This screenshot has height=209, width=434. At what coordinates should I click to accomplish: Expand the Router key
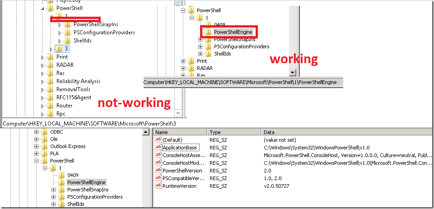pos(42,106)
